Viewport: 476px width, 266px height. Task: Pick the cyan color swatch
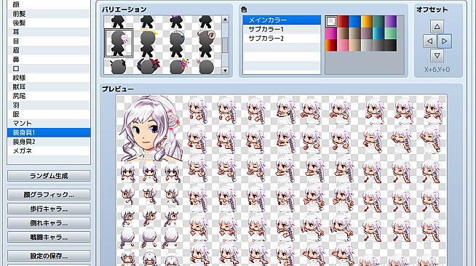click(x=378, y=33)
